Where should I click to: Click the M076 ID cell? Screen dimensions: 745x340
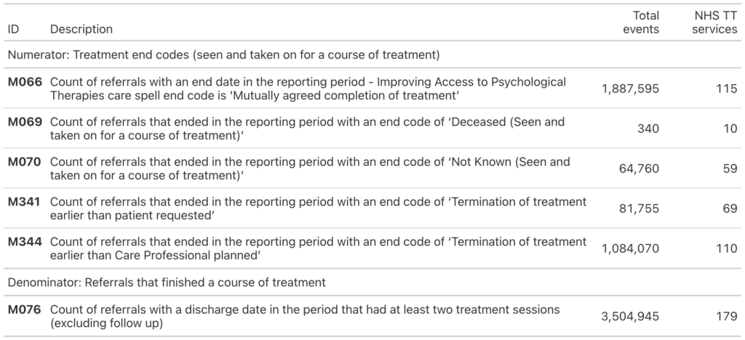(25, 309)
